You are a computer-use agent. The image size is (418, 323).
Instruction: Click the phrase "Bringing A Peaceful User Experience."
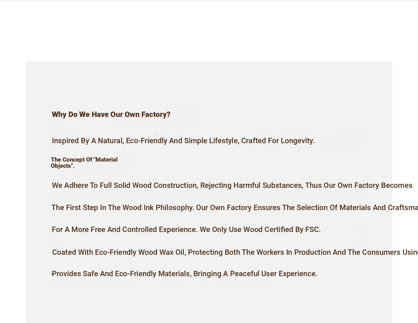[255, 274]
